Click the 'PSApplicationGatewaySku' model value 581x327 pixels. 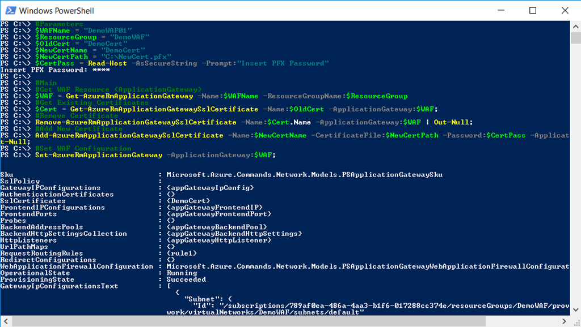(x=392, y=175)
